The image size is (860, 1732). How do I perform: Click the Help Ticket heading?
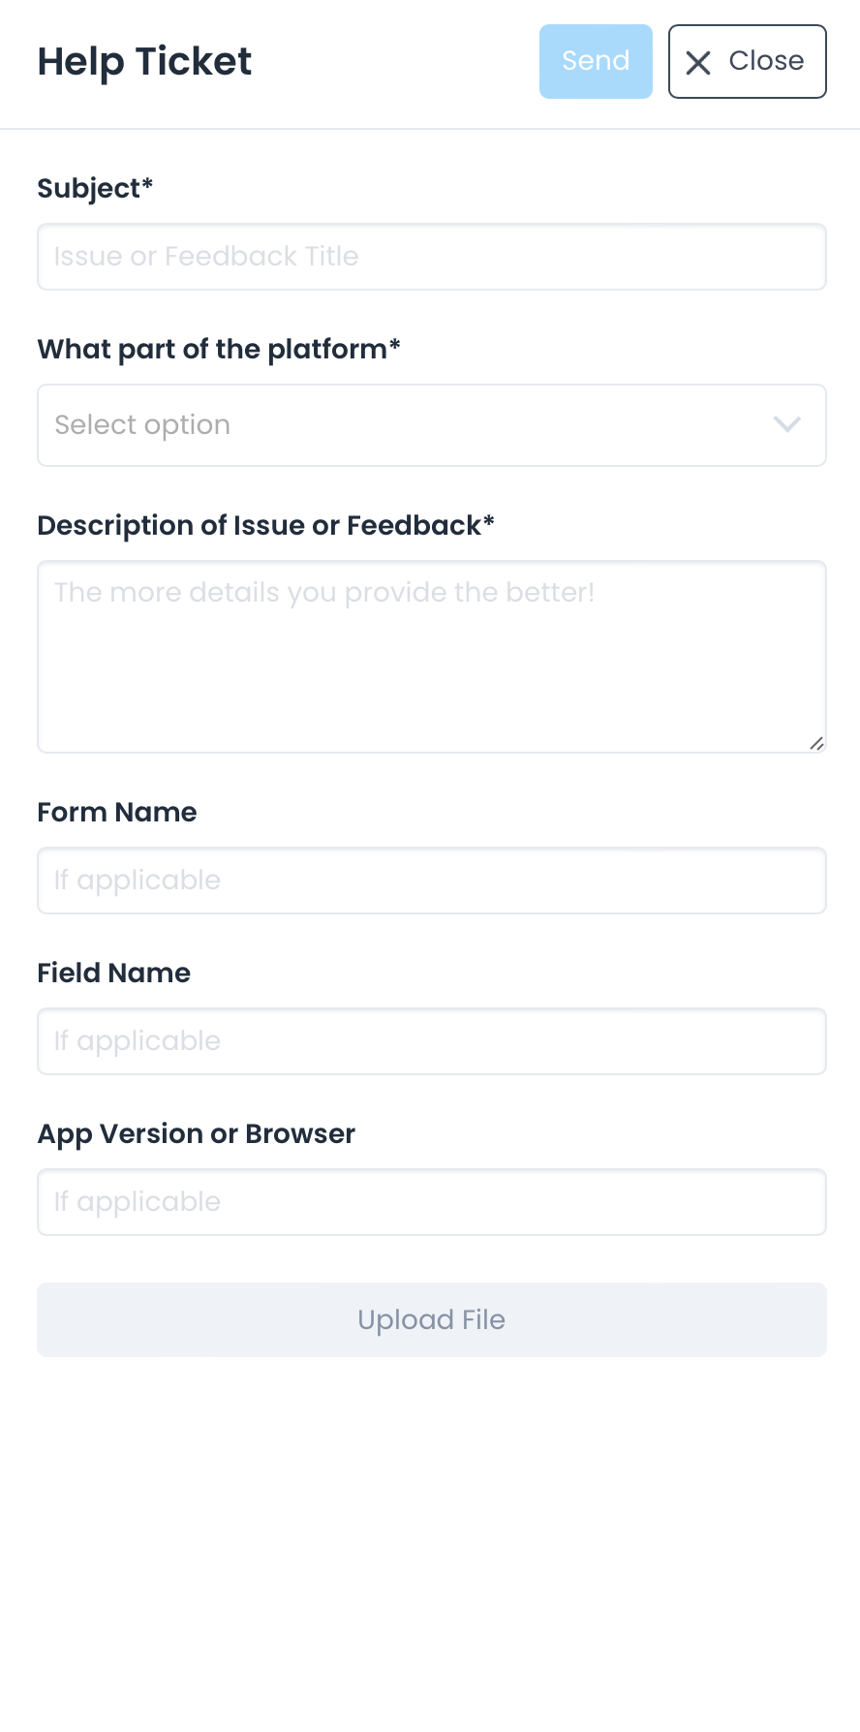coord(144,61)
